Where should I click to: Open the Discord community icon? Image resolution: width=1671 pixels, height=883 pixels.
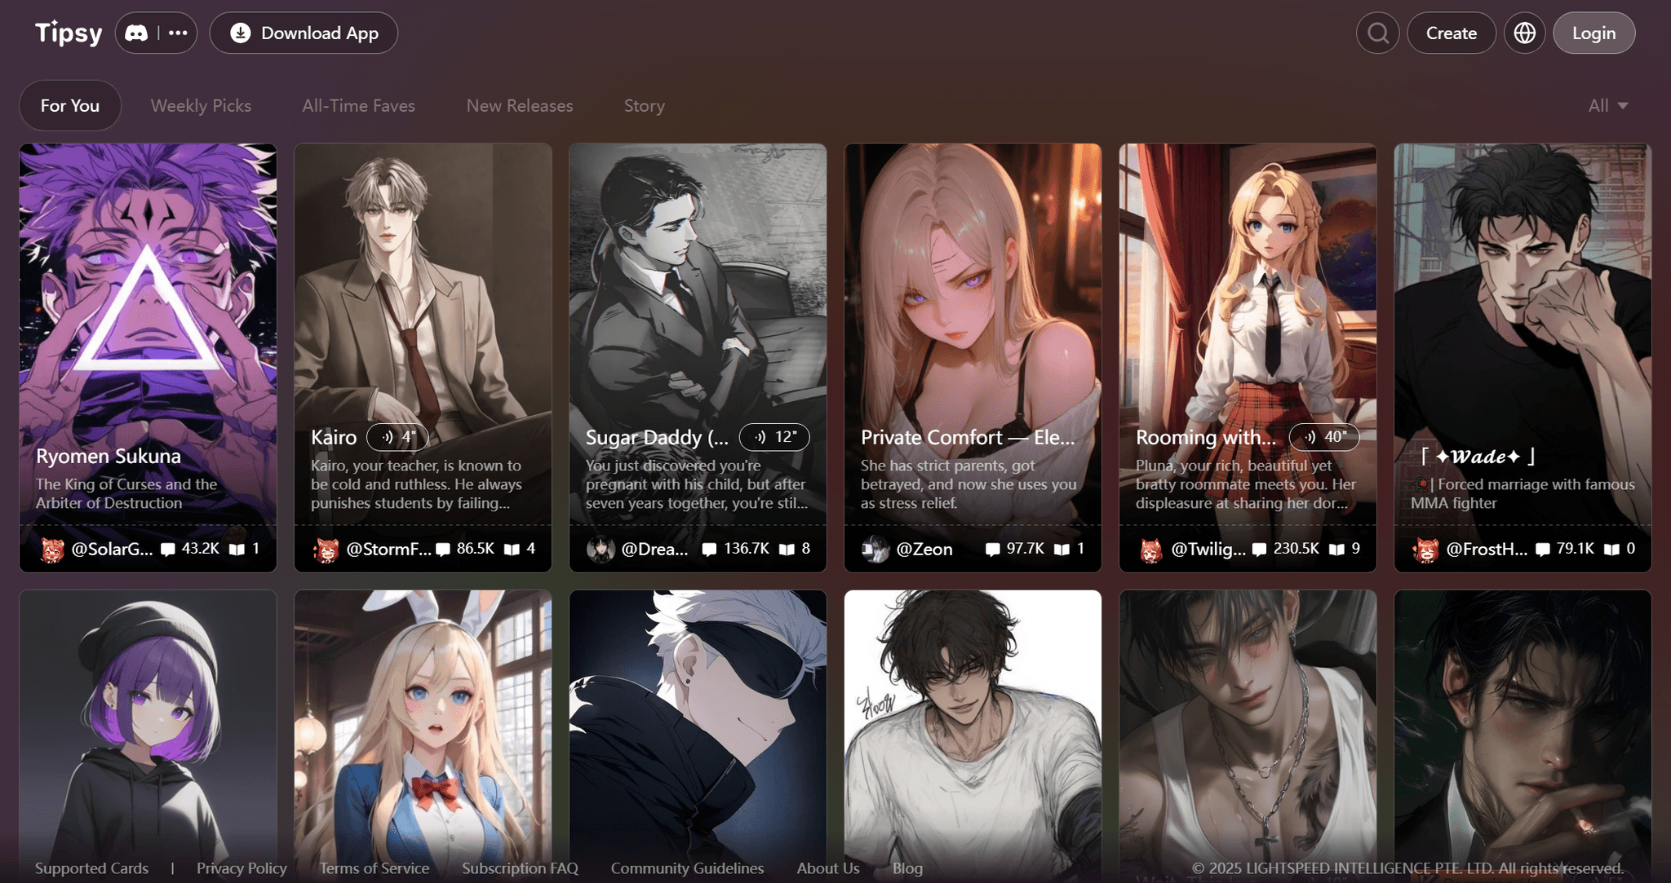click(x=136, y=33)
